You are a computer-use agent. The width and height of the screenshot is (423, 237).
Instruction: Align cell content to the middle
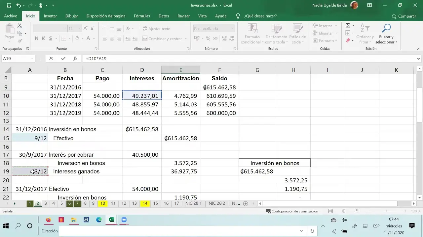pos(112,29)
